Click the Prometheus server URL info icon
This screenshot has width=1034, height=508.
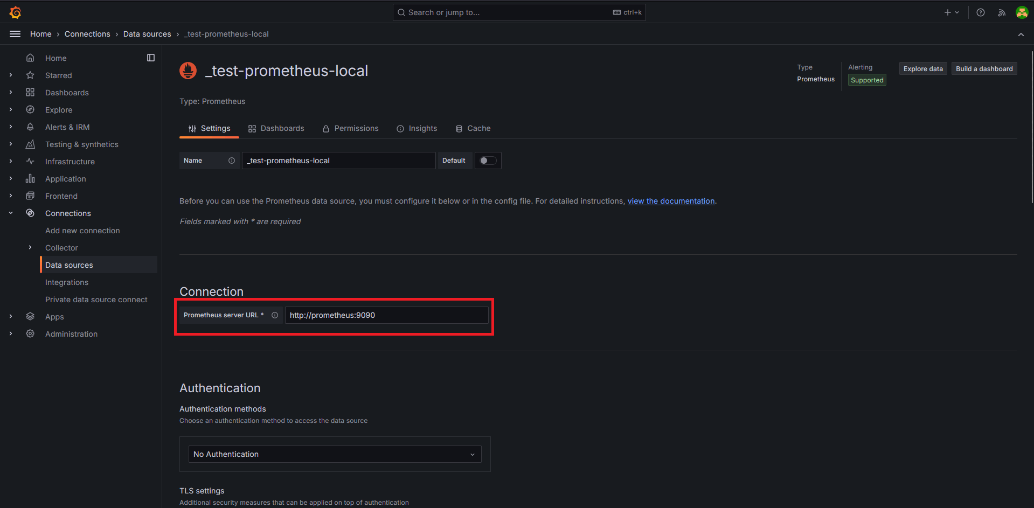(x=275, y=315)
